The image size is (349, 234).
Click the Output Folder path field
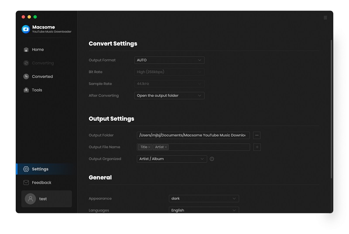[x=193, y=135]
